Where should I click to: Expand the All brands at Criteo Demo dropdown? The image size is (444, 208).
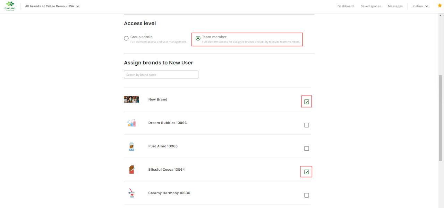click(x=52, y=6)
